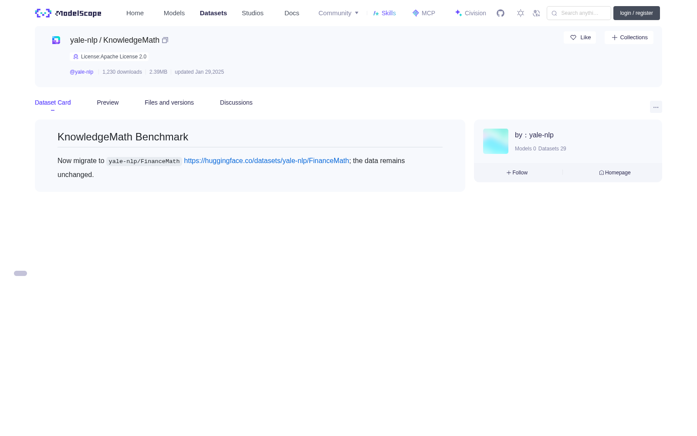Viewport: 697px width, 436px height.
Task: Go to the Home menu
Action: 135,13
